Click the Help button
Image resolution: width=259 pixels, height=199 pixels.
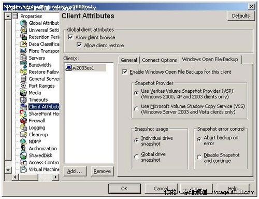tap(233, 189)
